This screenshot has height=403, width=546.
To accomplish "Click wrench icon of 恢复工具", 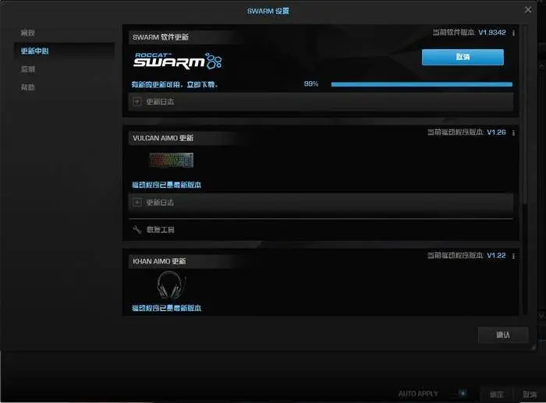I will click(x=136, y=229).
